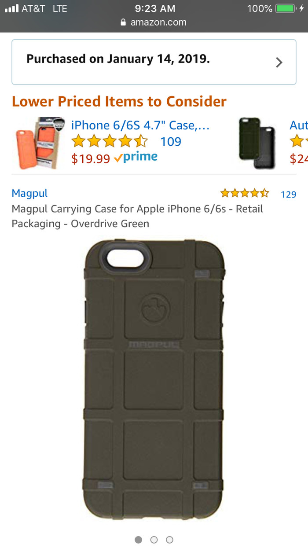
Task: Open the purchase details chevron arrow
Action: pos(279,63)
